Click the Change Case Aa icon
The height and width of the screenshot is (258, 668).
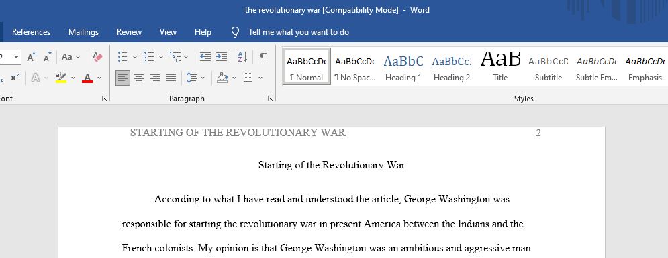67,57
